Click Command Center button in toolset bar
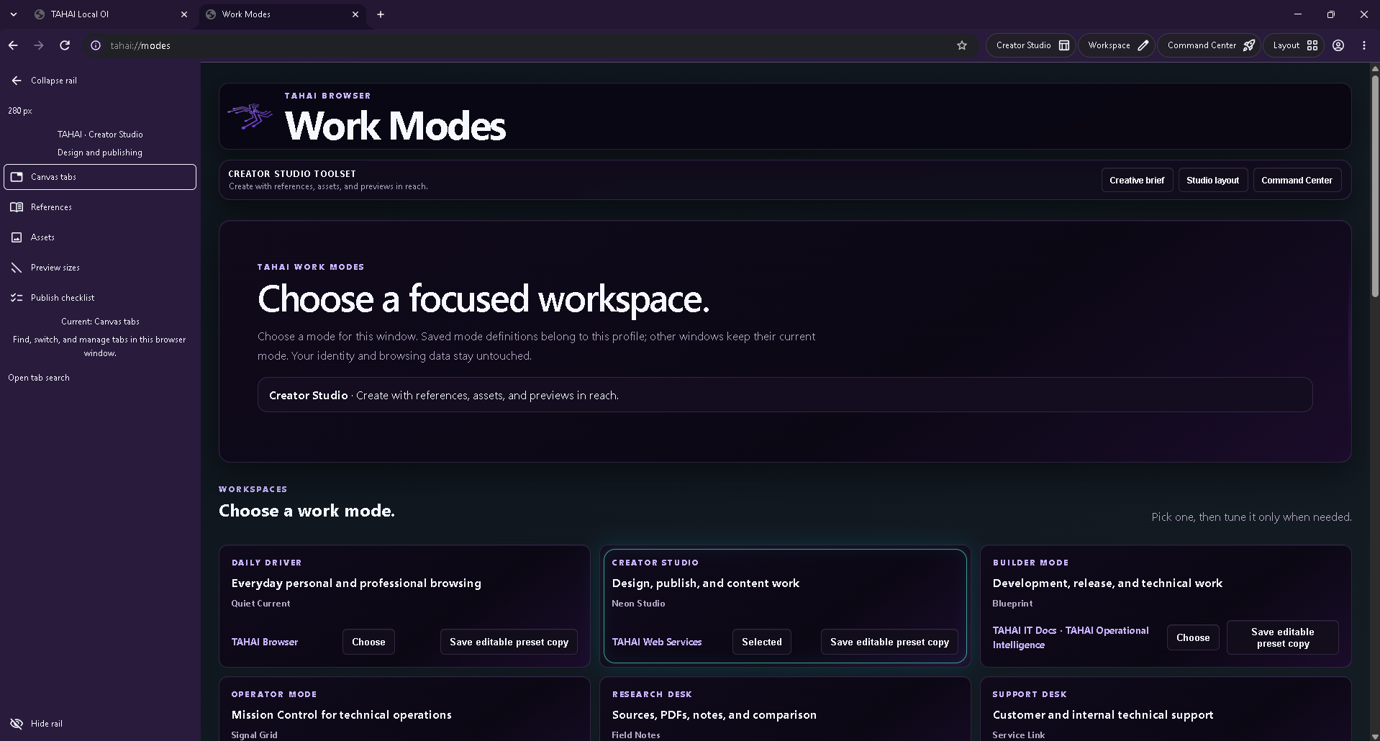1380x741 pixels. pyautogui.click(x=1297, y=181)
